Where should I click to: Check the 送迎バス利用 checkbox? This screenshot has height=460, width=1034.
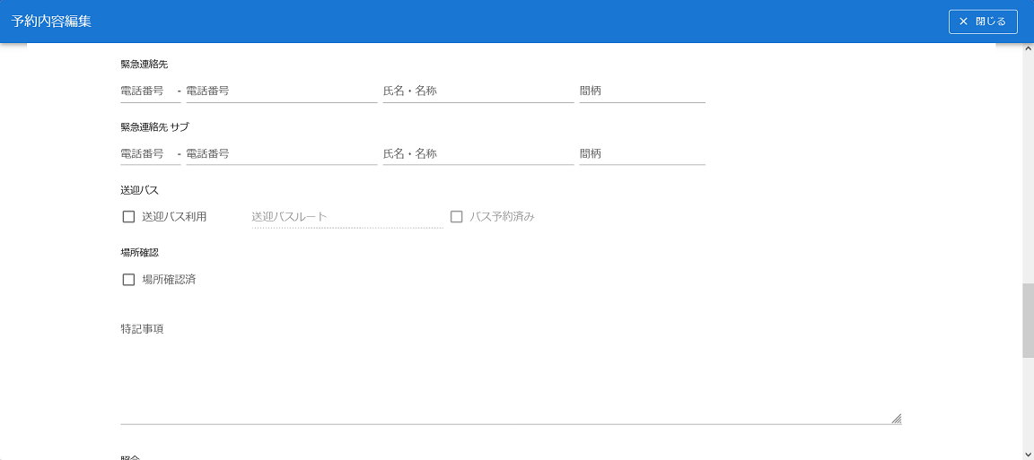[x=128, y=216]
